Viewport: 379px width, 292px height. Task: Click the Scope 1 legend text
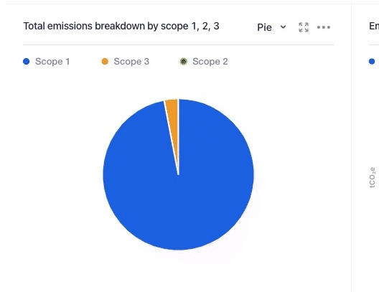pyautogui.click(x=52, y=62)
